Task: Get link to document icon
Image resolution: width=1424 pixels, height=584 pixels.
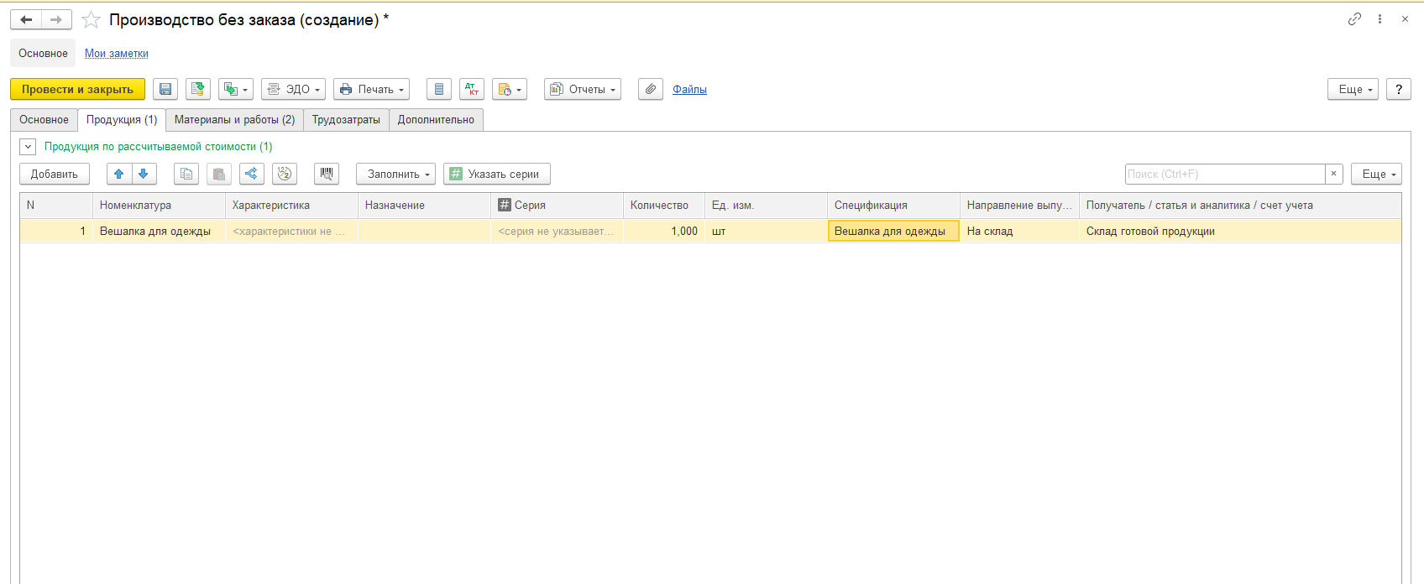Action: tap(1354, 18)
